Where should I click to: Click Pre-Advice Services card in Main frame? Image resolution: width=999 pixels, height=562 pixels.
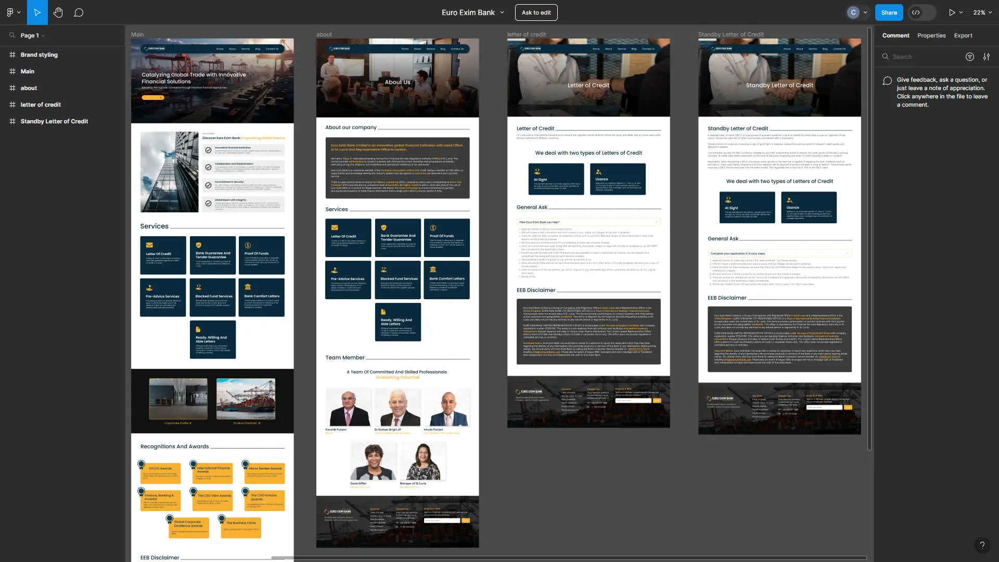pos(163,297)
